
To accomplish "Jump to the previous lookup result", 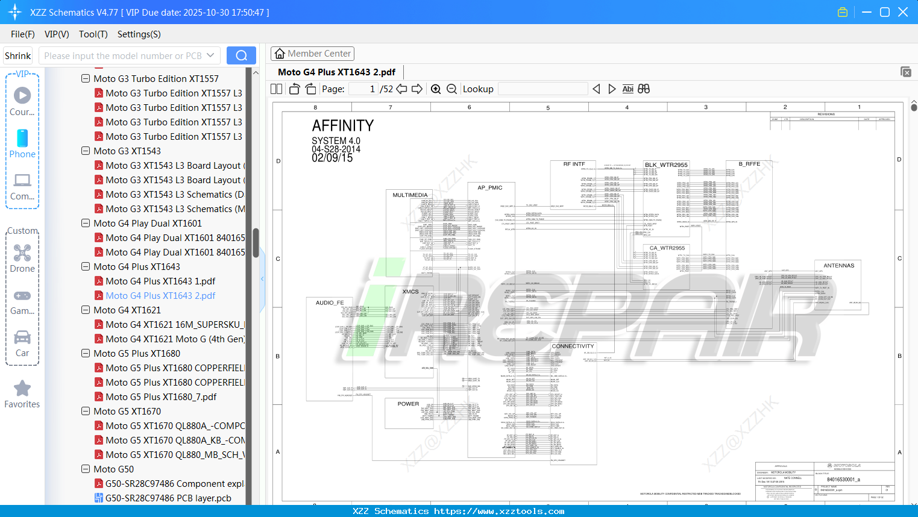I will (596, 89).
